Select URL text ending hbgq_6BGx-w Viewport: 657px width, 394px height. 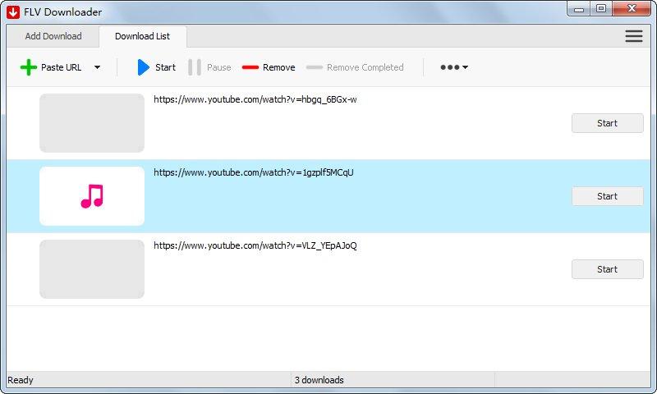coord(255,99)
